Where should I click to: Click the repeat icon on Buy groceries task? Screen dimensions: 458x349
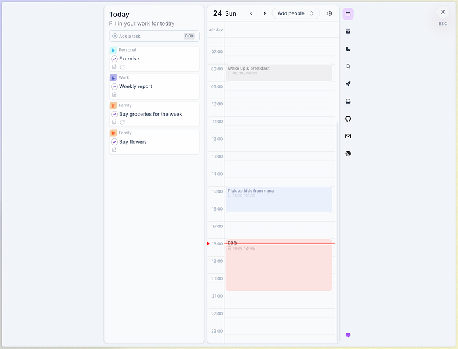click(123, 122)
